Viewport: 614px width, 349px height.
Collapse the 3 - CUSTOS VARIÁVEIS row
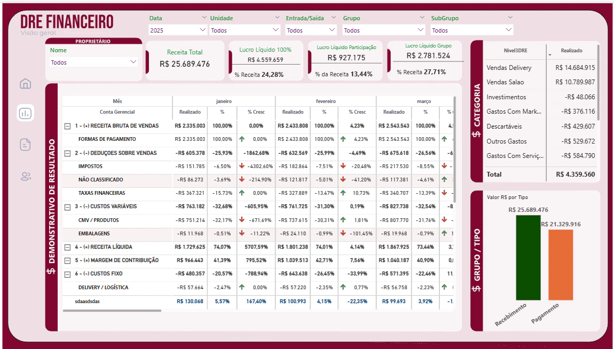click(67, 207)
